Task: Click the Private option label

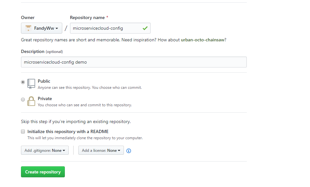Action: [x=45, y=99]
